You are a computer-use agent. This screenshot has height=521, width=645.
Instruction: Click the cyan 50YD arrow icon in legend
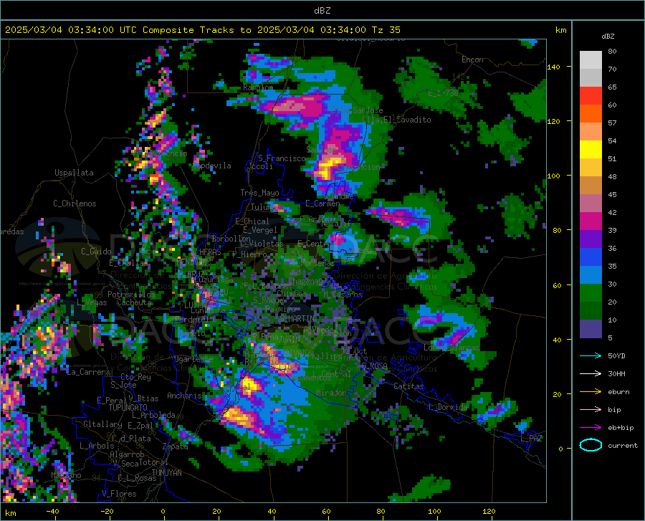[591, 355]
